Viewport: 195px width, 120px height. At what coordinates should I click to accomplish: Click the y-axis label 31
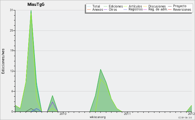click(11, 10)
